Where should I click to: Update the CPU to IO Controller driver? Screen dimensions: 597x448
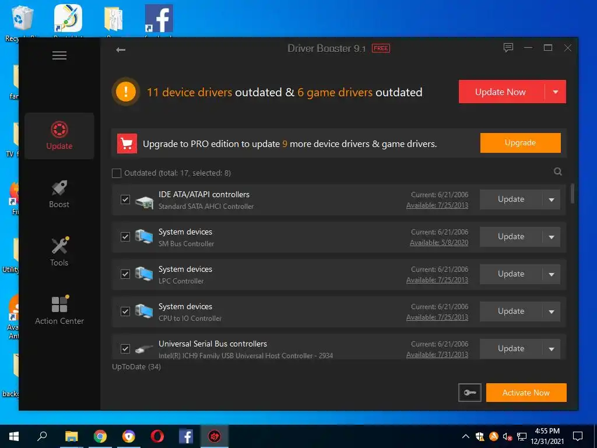tap(511, 311)
